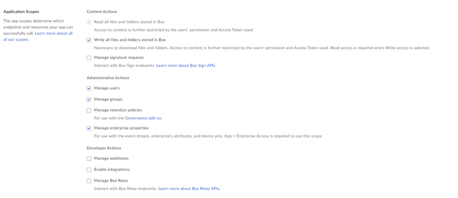Follow the Governance add-on link
Screen dimensions: 458x198
coord(144,118)
